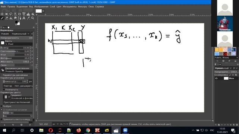Open the px units dropdown in status bar

[56, 124]
